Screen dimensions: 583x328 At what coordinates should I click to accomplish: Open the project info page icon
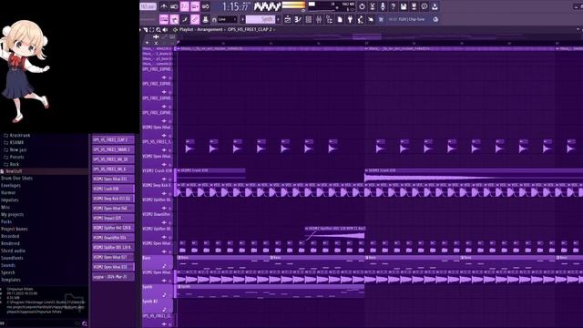[x=340, y=19]
